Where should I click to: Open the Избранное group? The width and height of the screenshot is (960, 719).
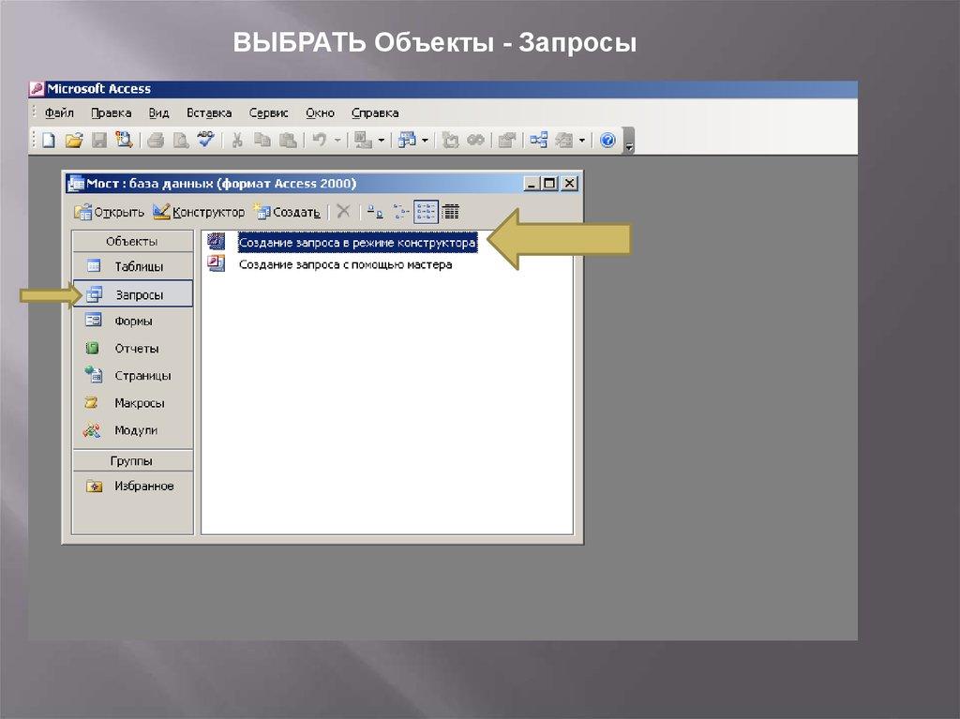coord(143,487)
